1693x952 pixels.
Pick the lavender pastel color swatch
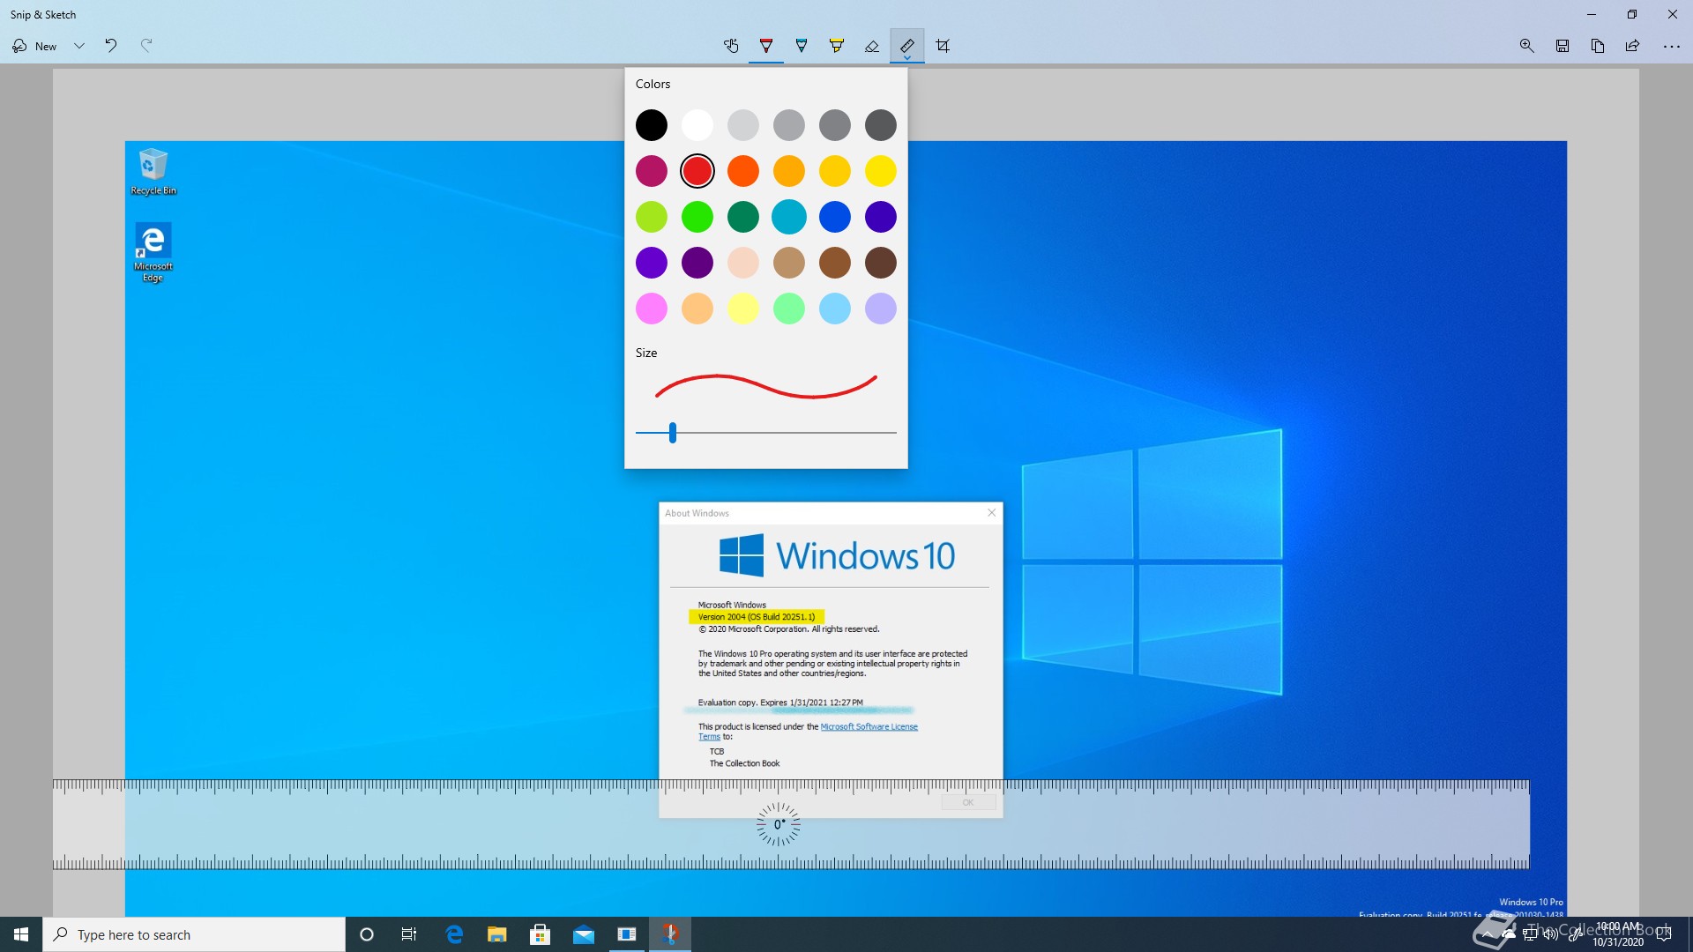point(881,309)
